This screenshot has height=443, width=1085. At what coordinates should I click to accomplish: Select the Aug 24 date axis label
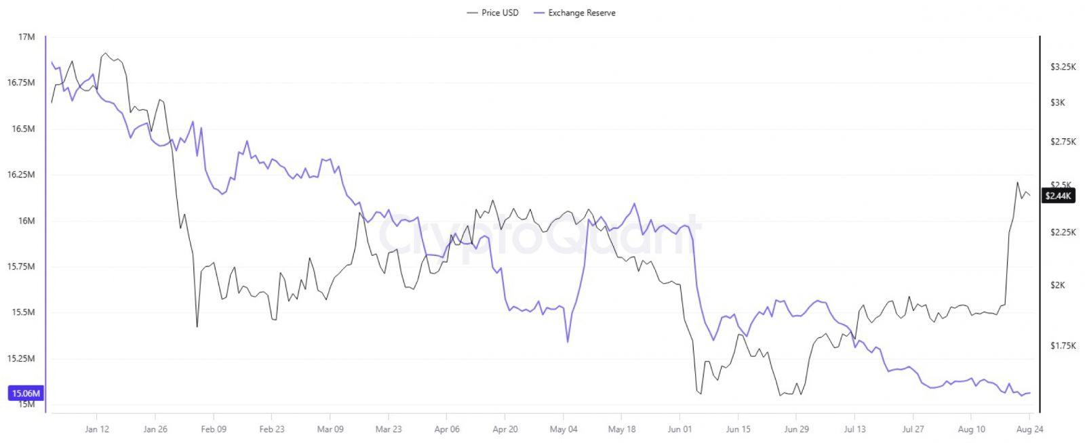[x=1030, y=429]
